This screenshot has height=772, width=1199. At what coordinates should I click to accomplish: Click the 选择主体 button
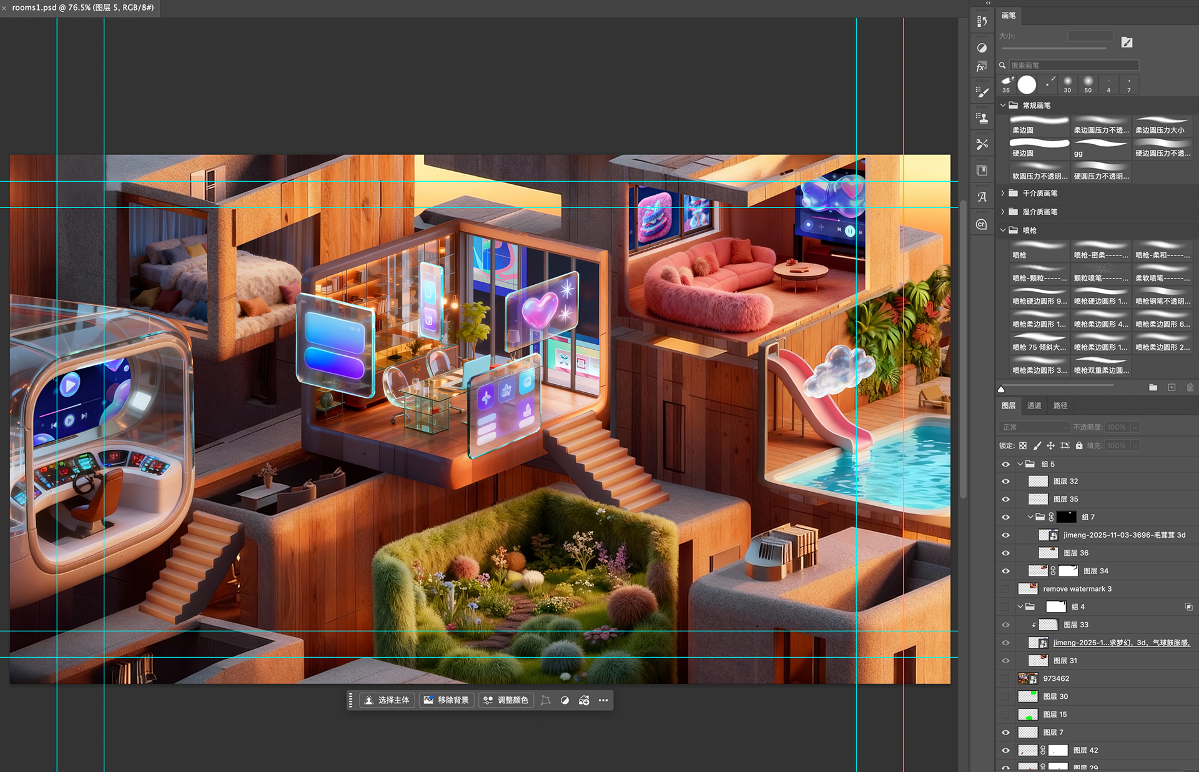(387, 700)
